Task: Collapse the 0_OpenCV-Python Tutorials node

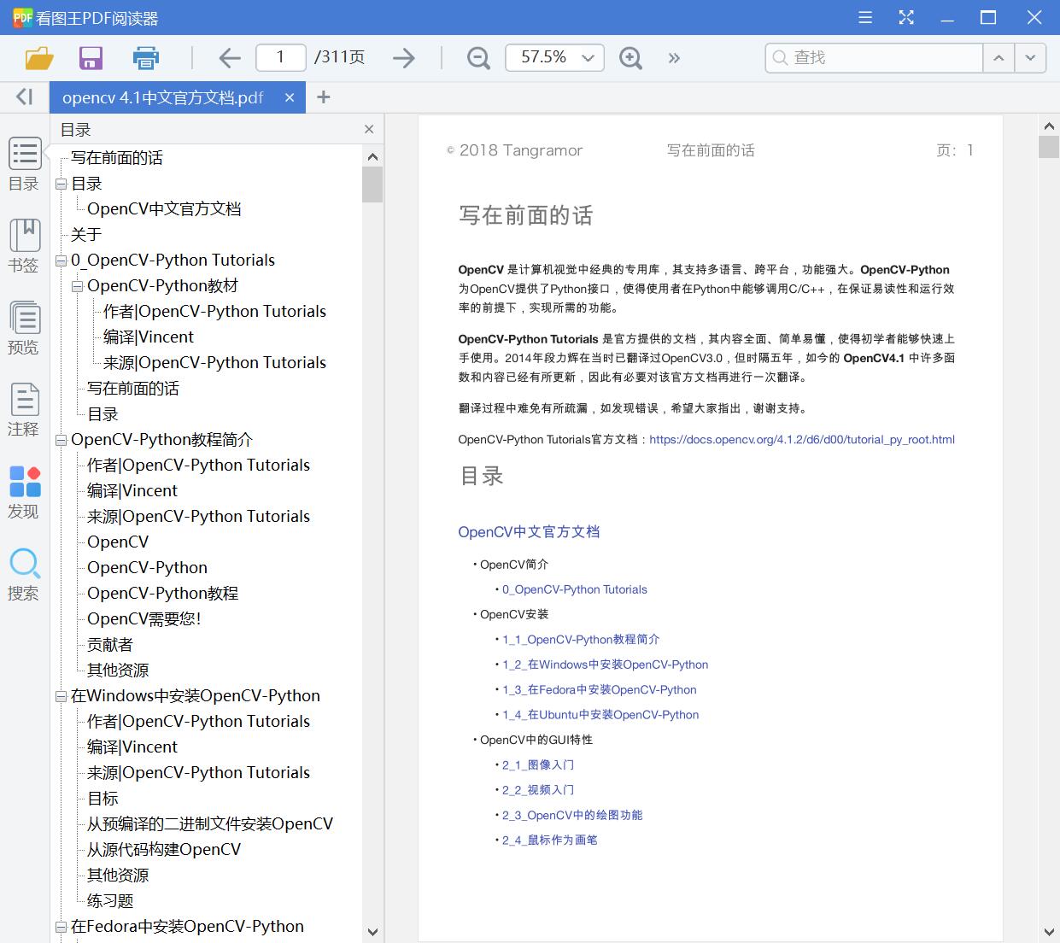Action: pos(60,260)
